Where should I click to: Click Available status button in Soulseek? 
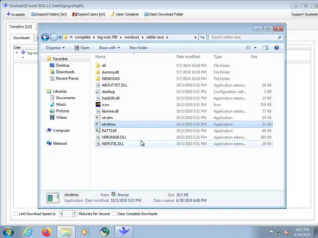[16, 14]
